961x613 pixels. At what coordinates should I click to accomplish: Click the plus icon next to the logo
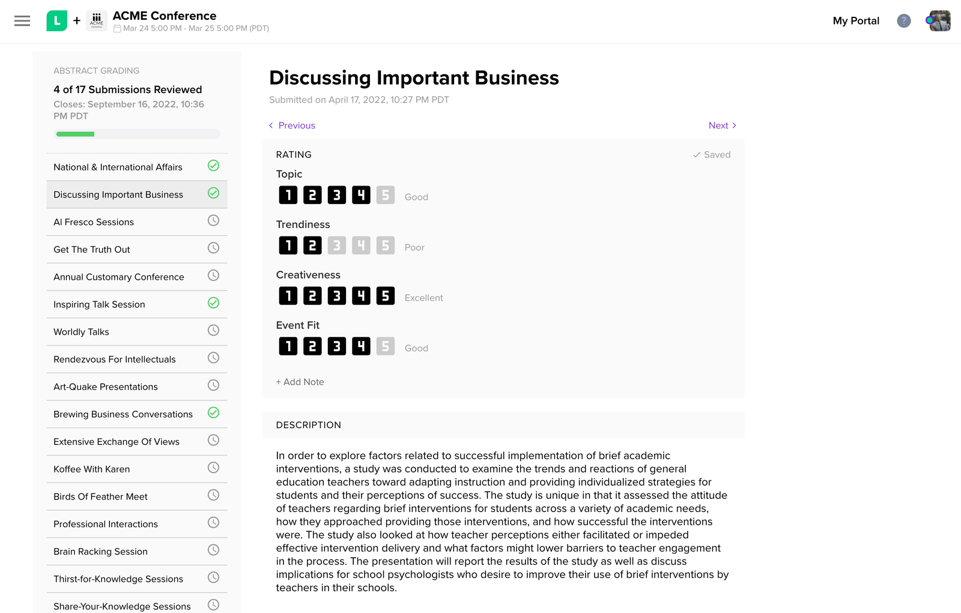click(76, 20)
